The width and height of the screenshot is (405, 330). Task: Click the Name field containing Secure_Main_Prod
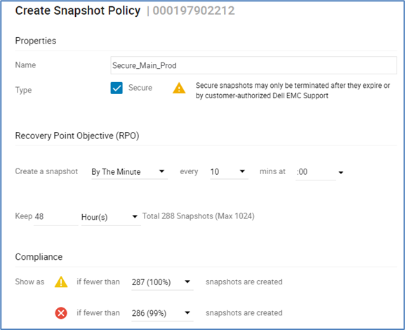253,65
